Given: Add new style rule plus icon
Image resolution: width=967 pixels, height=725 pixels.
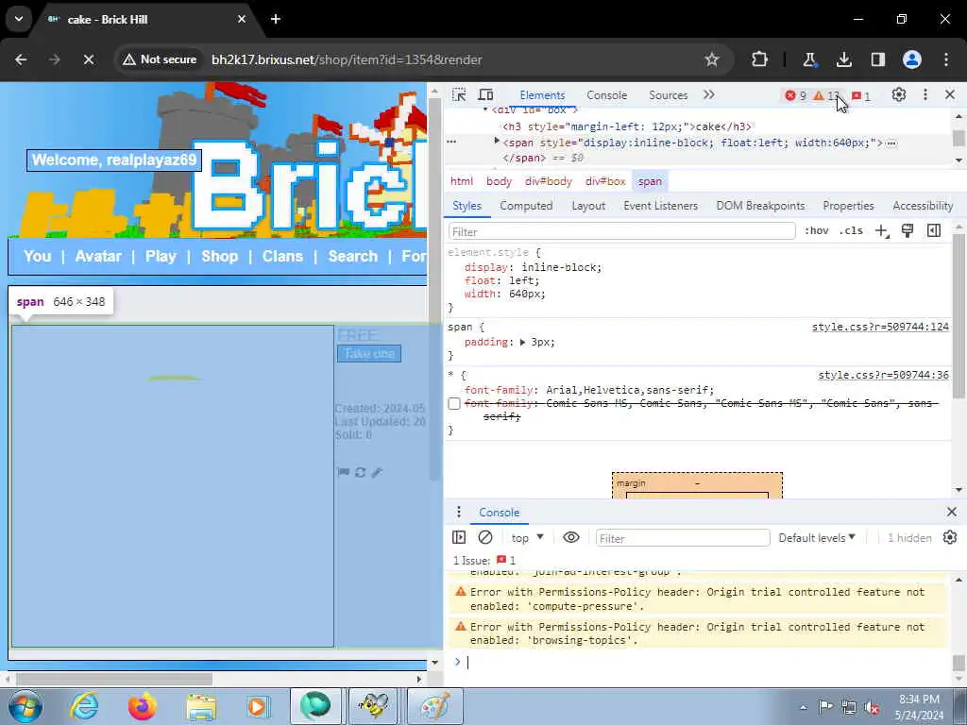Looking at the screenshot, I should click(x=882, y=231).
